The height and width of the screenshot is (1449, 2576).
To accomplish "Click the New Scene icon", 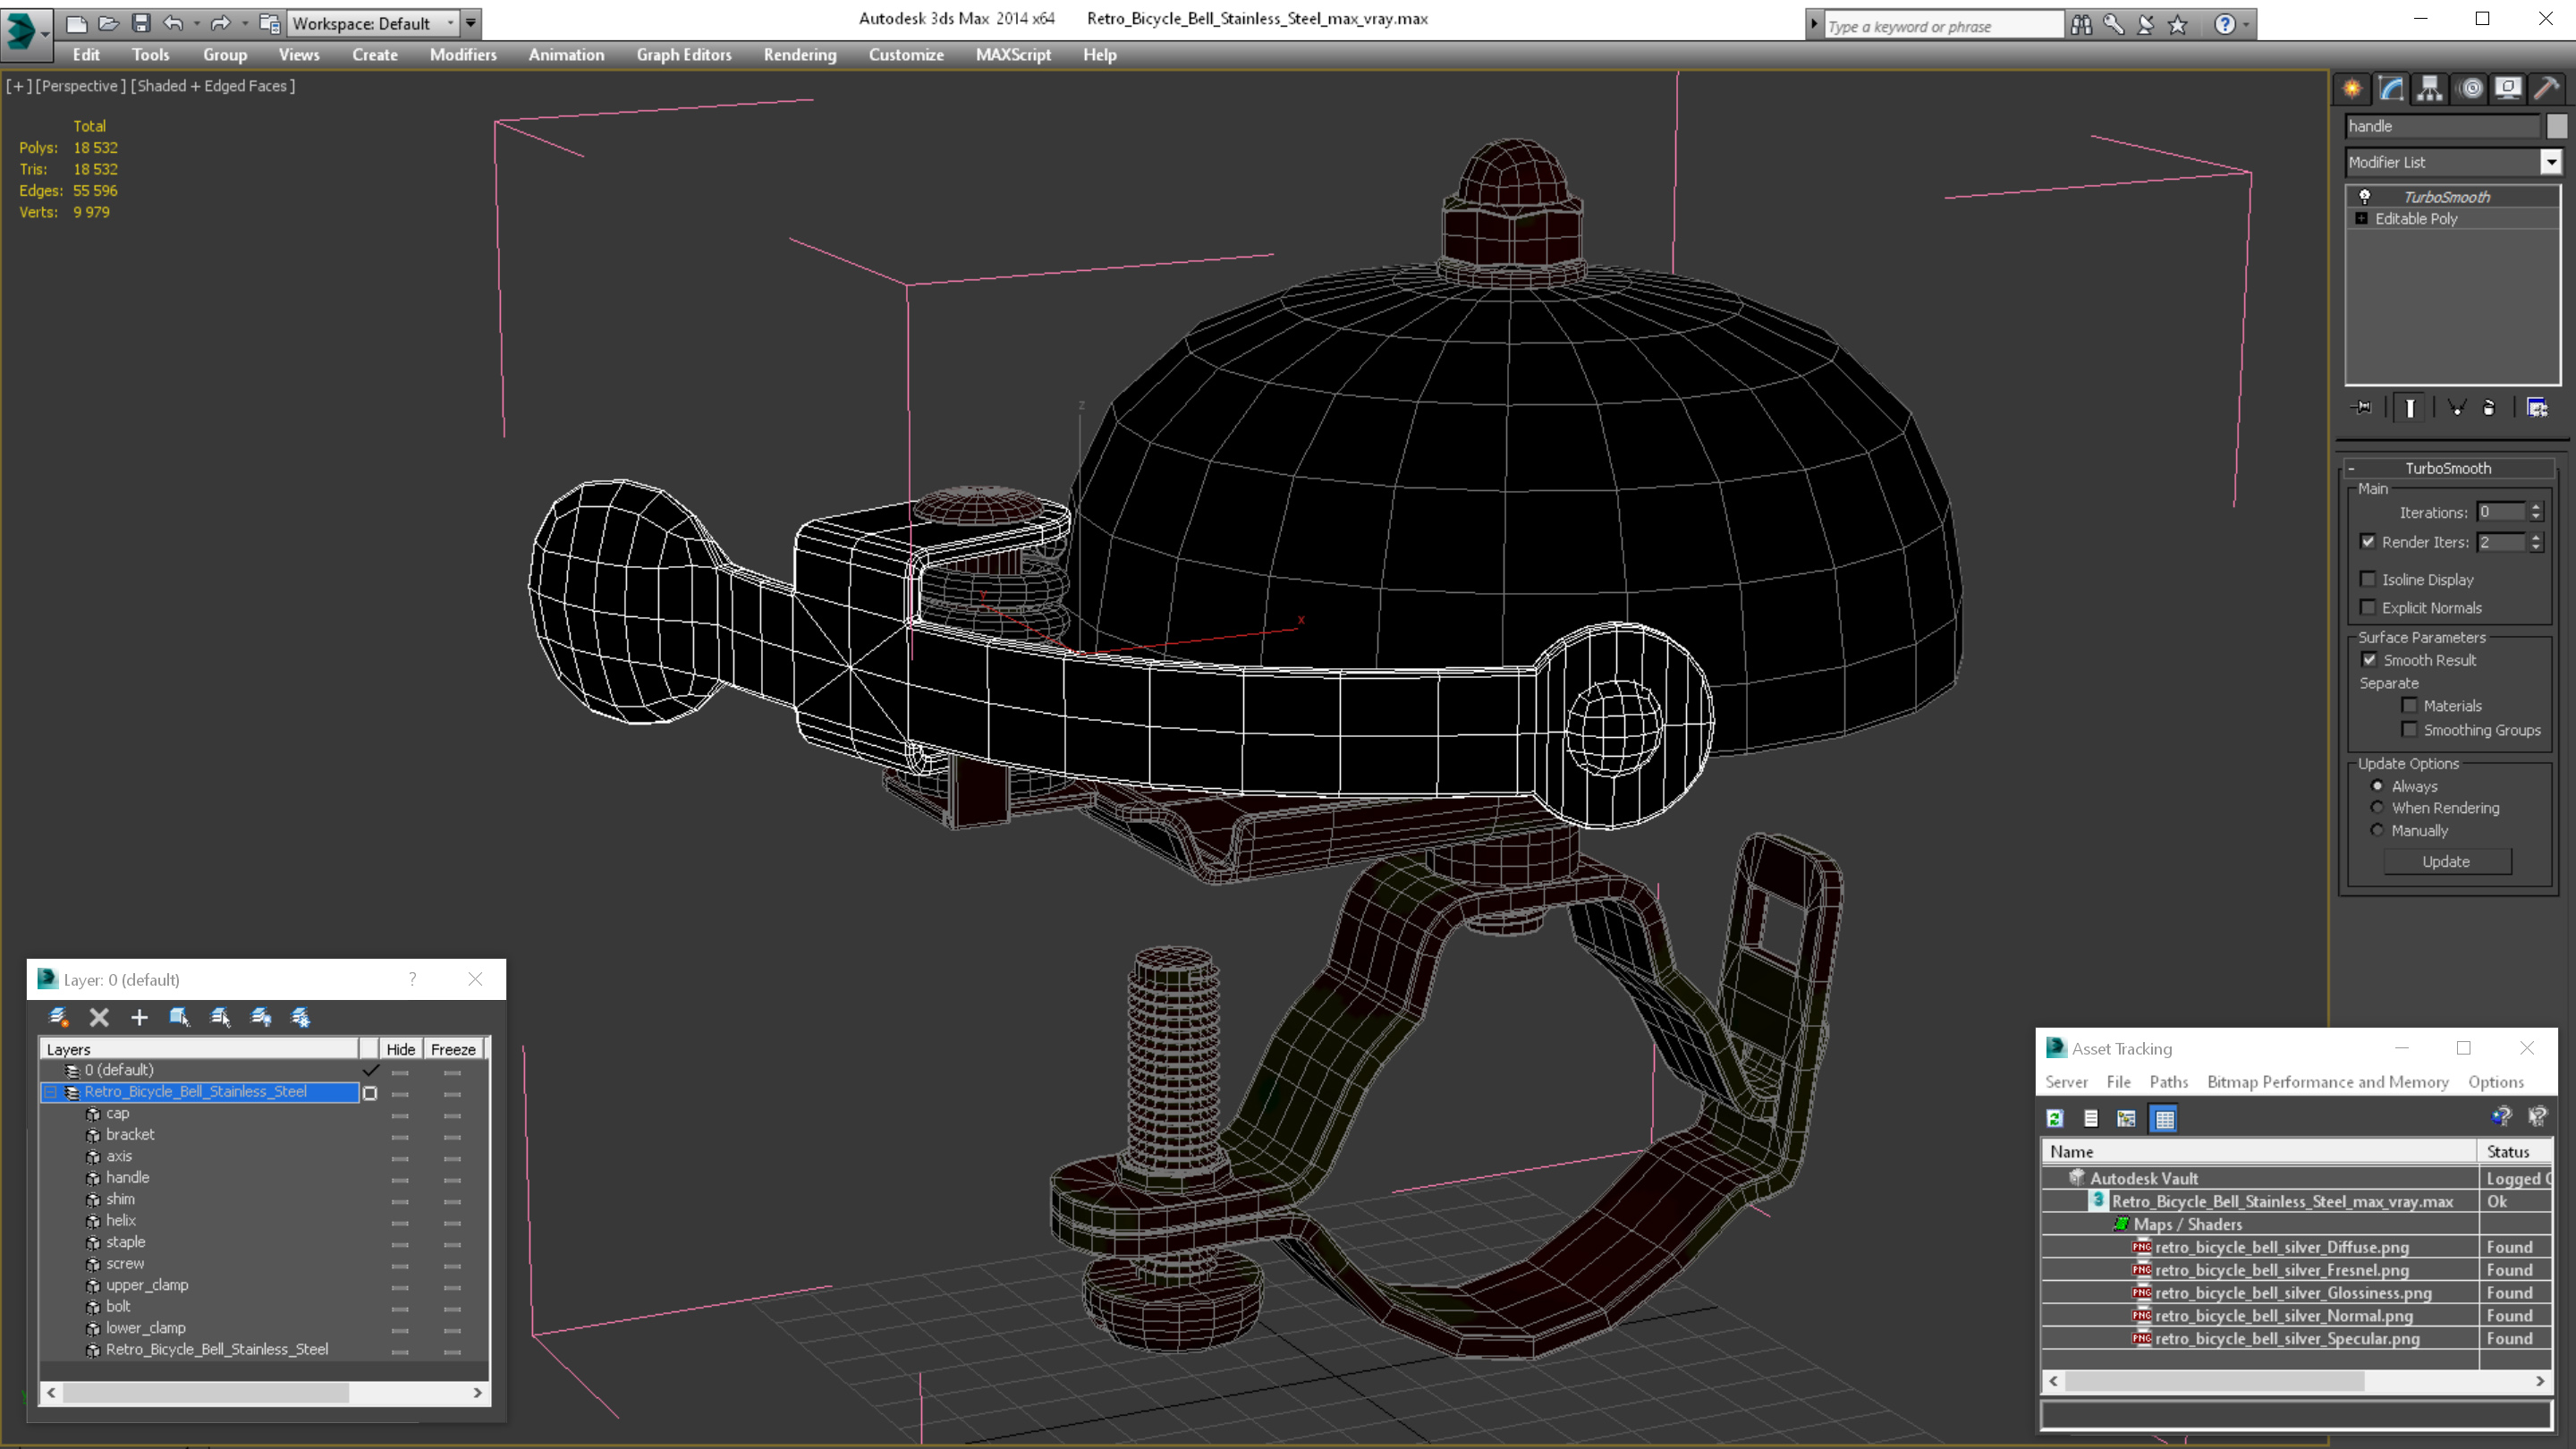I will [x=76, y=23].
